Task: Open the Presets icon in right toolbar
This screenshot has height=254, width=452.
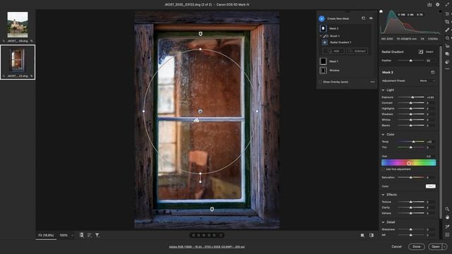Action: [x=447, y=61]
